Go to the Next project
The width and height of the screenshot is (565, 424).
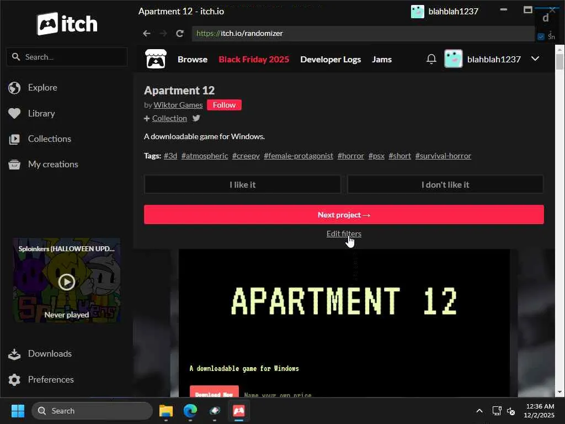coord(344,215)
